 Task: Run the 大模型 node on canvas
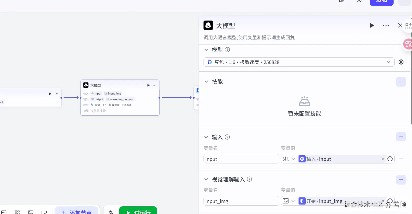148,85
